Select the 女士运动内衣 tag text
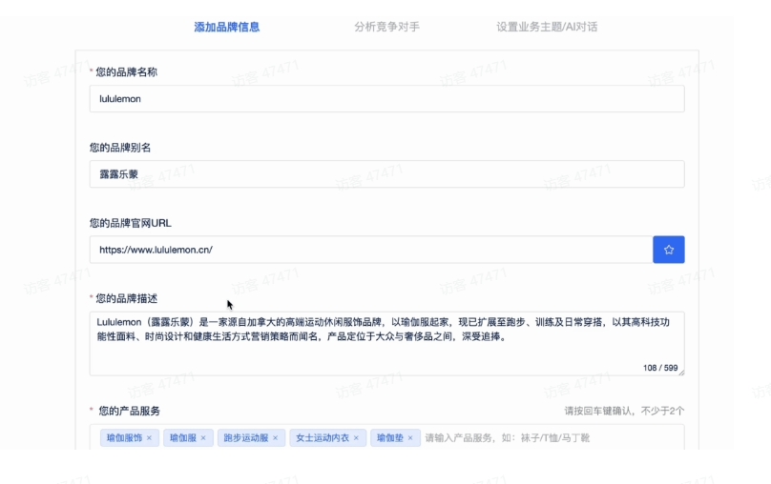Image resolution: width=771 pixels, height=484 pixels. [x=323, y=438]
